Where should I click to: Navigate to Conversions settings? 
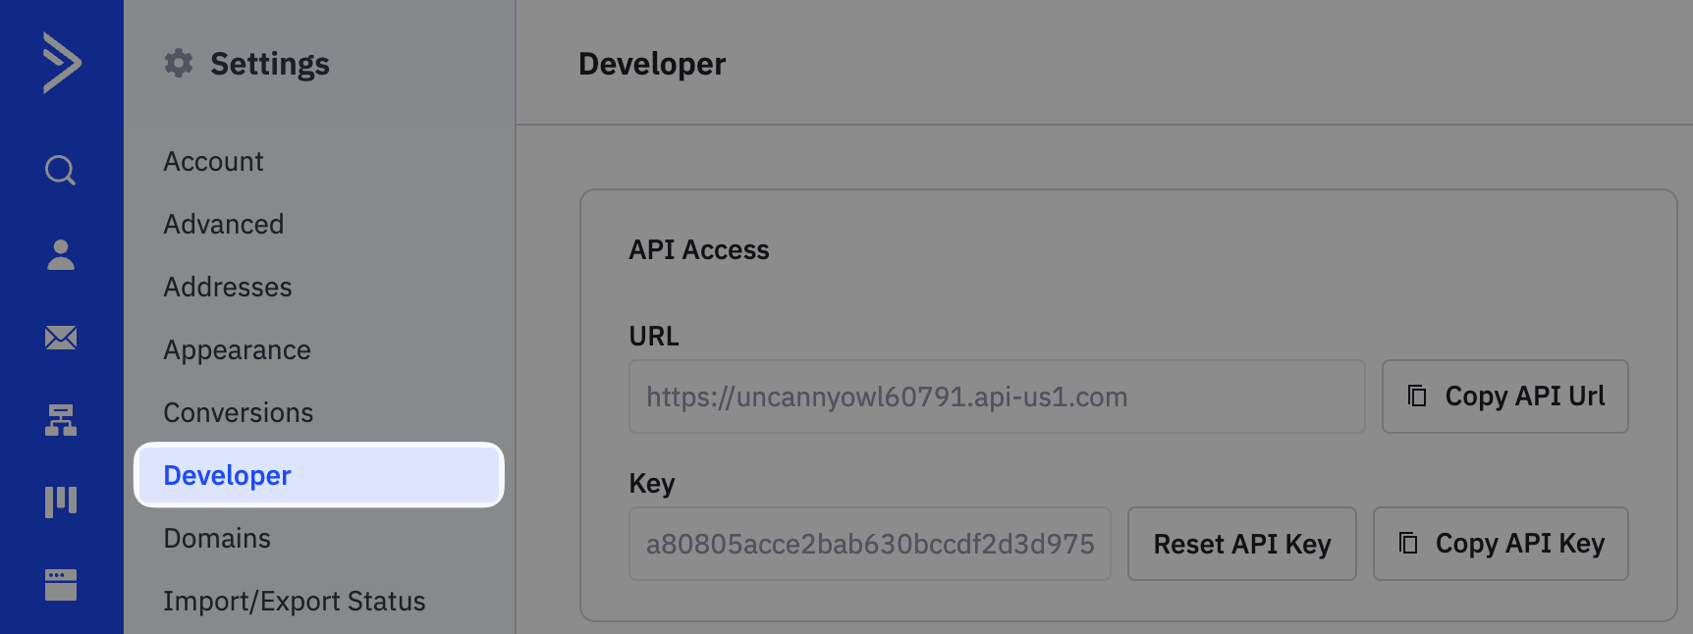(x=238, y=413)
